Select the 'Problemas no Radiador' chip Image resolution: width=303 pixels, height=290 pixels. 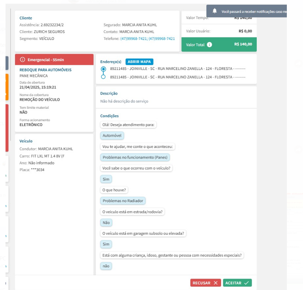[123, 201]
